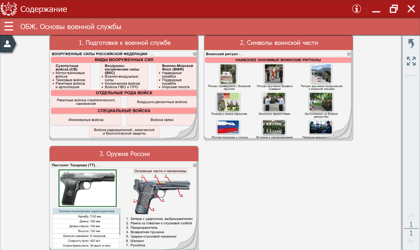Expand the Воинский ритуал topic dropdown

click(348, 54)
